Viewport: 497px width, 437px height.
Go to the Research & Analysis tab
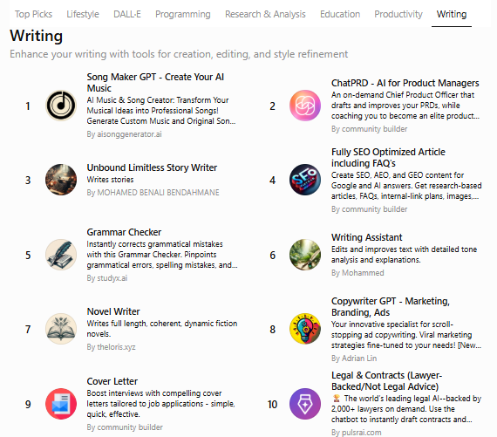(265, 14)
